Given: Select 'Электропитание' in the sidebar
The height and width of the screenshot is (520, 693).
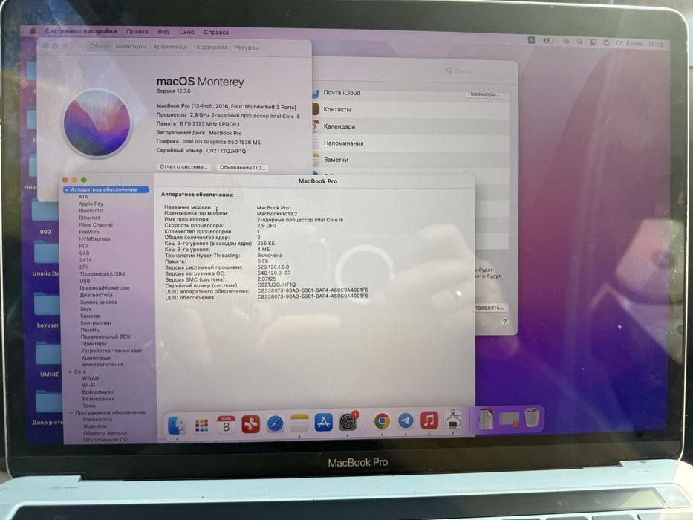Looking at the screenshot, I should 103,364.
